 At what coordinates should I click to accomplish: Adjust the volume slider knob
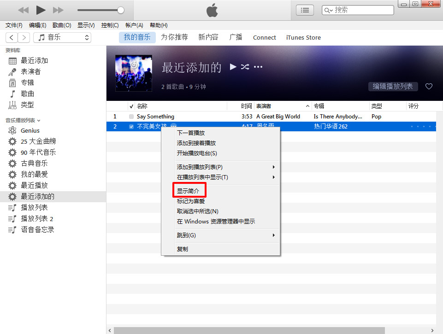point(121,10)
